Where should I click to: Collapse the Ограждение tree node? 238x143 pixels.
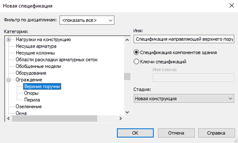pos(9,80)
